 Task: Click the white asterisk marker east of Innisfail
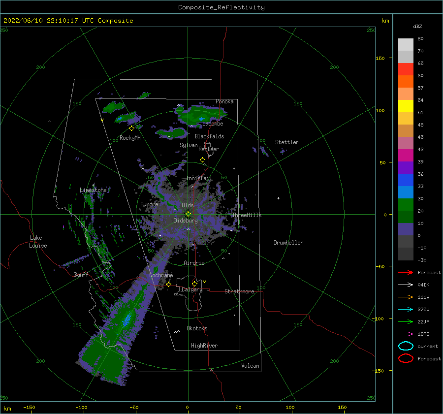click(234, 169)
